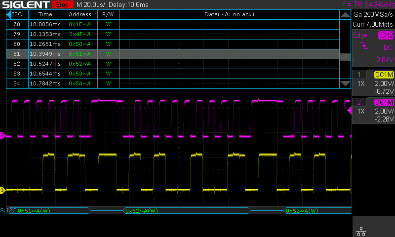This screenshot has height=237, width=395.
Task: Select decode row 81 with address 0x51~A
Action: coord(173,54)
